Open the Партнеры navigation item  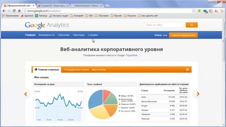click(x=79, y=35)
